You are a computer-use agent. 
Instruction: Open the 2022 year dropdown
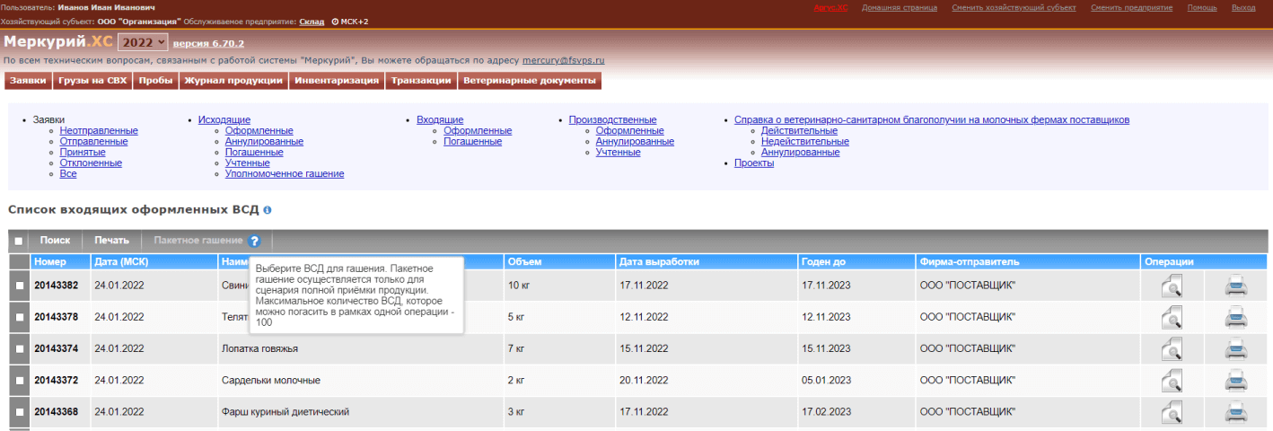click(143, 42)
